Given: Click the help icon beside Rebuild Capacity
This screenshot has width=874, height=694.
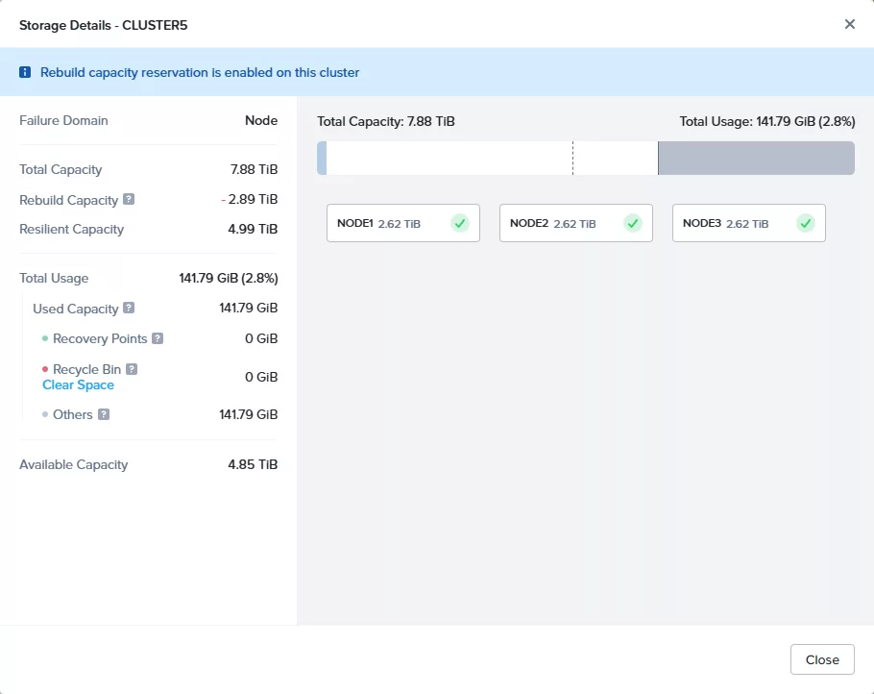Looking at the screenshot, I should point(129,200).
